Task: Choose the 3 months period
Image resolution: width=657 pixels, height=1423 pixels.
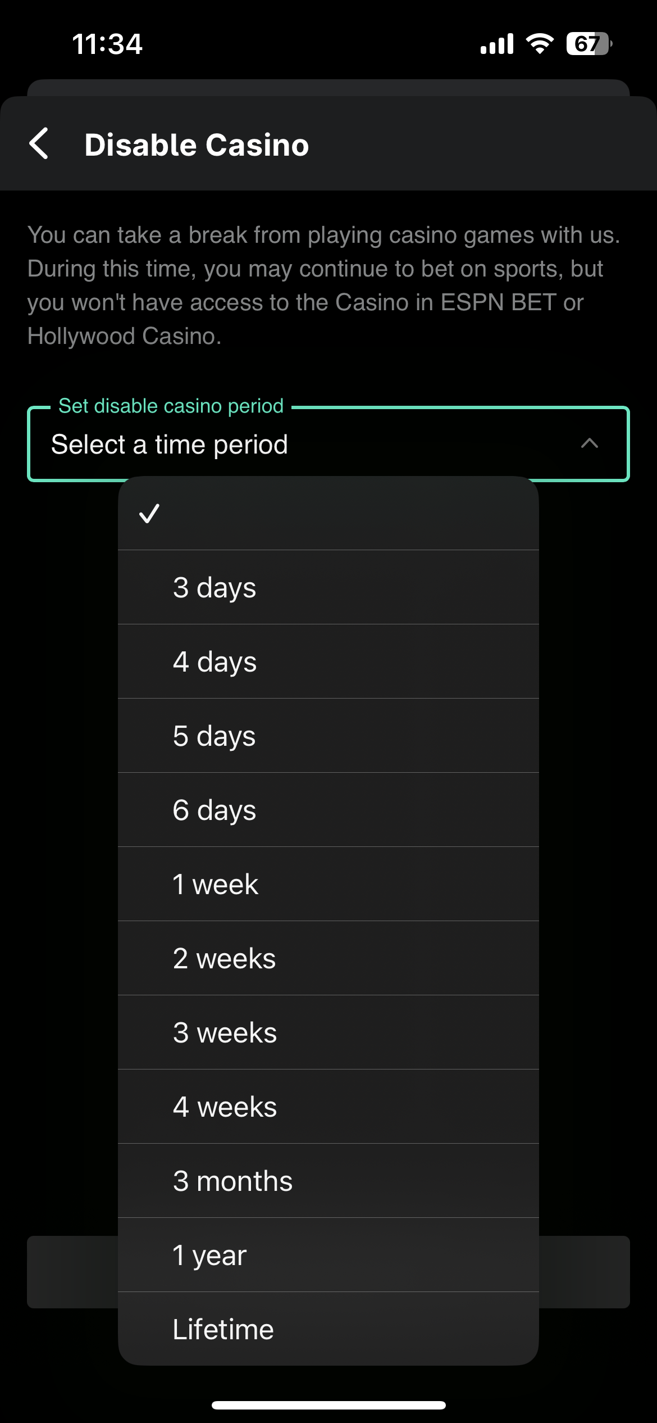Action: tap(328, 1181)
